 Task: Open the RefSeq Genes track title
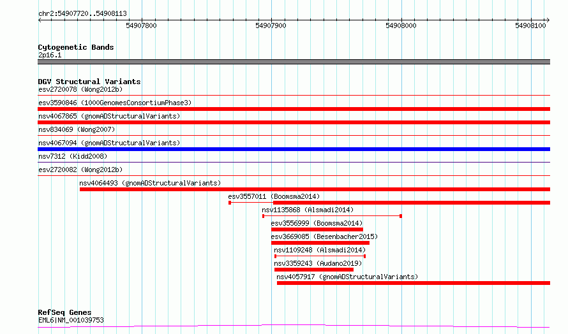click(64, 312)
